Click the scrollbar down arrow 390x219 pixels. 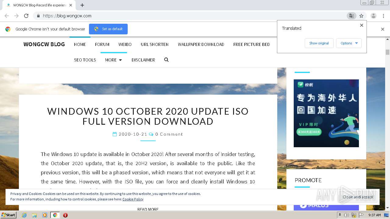pos(388,208)
